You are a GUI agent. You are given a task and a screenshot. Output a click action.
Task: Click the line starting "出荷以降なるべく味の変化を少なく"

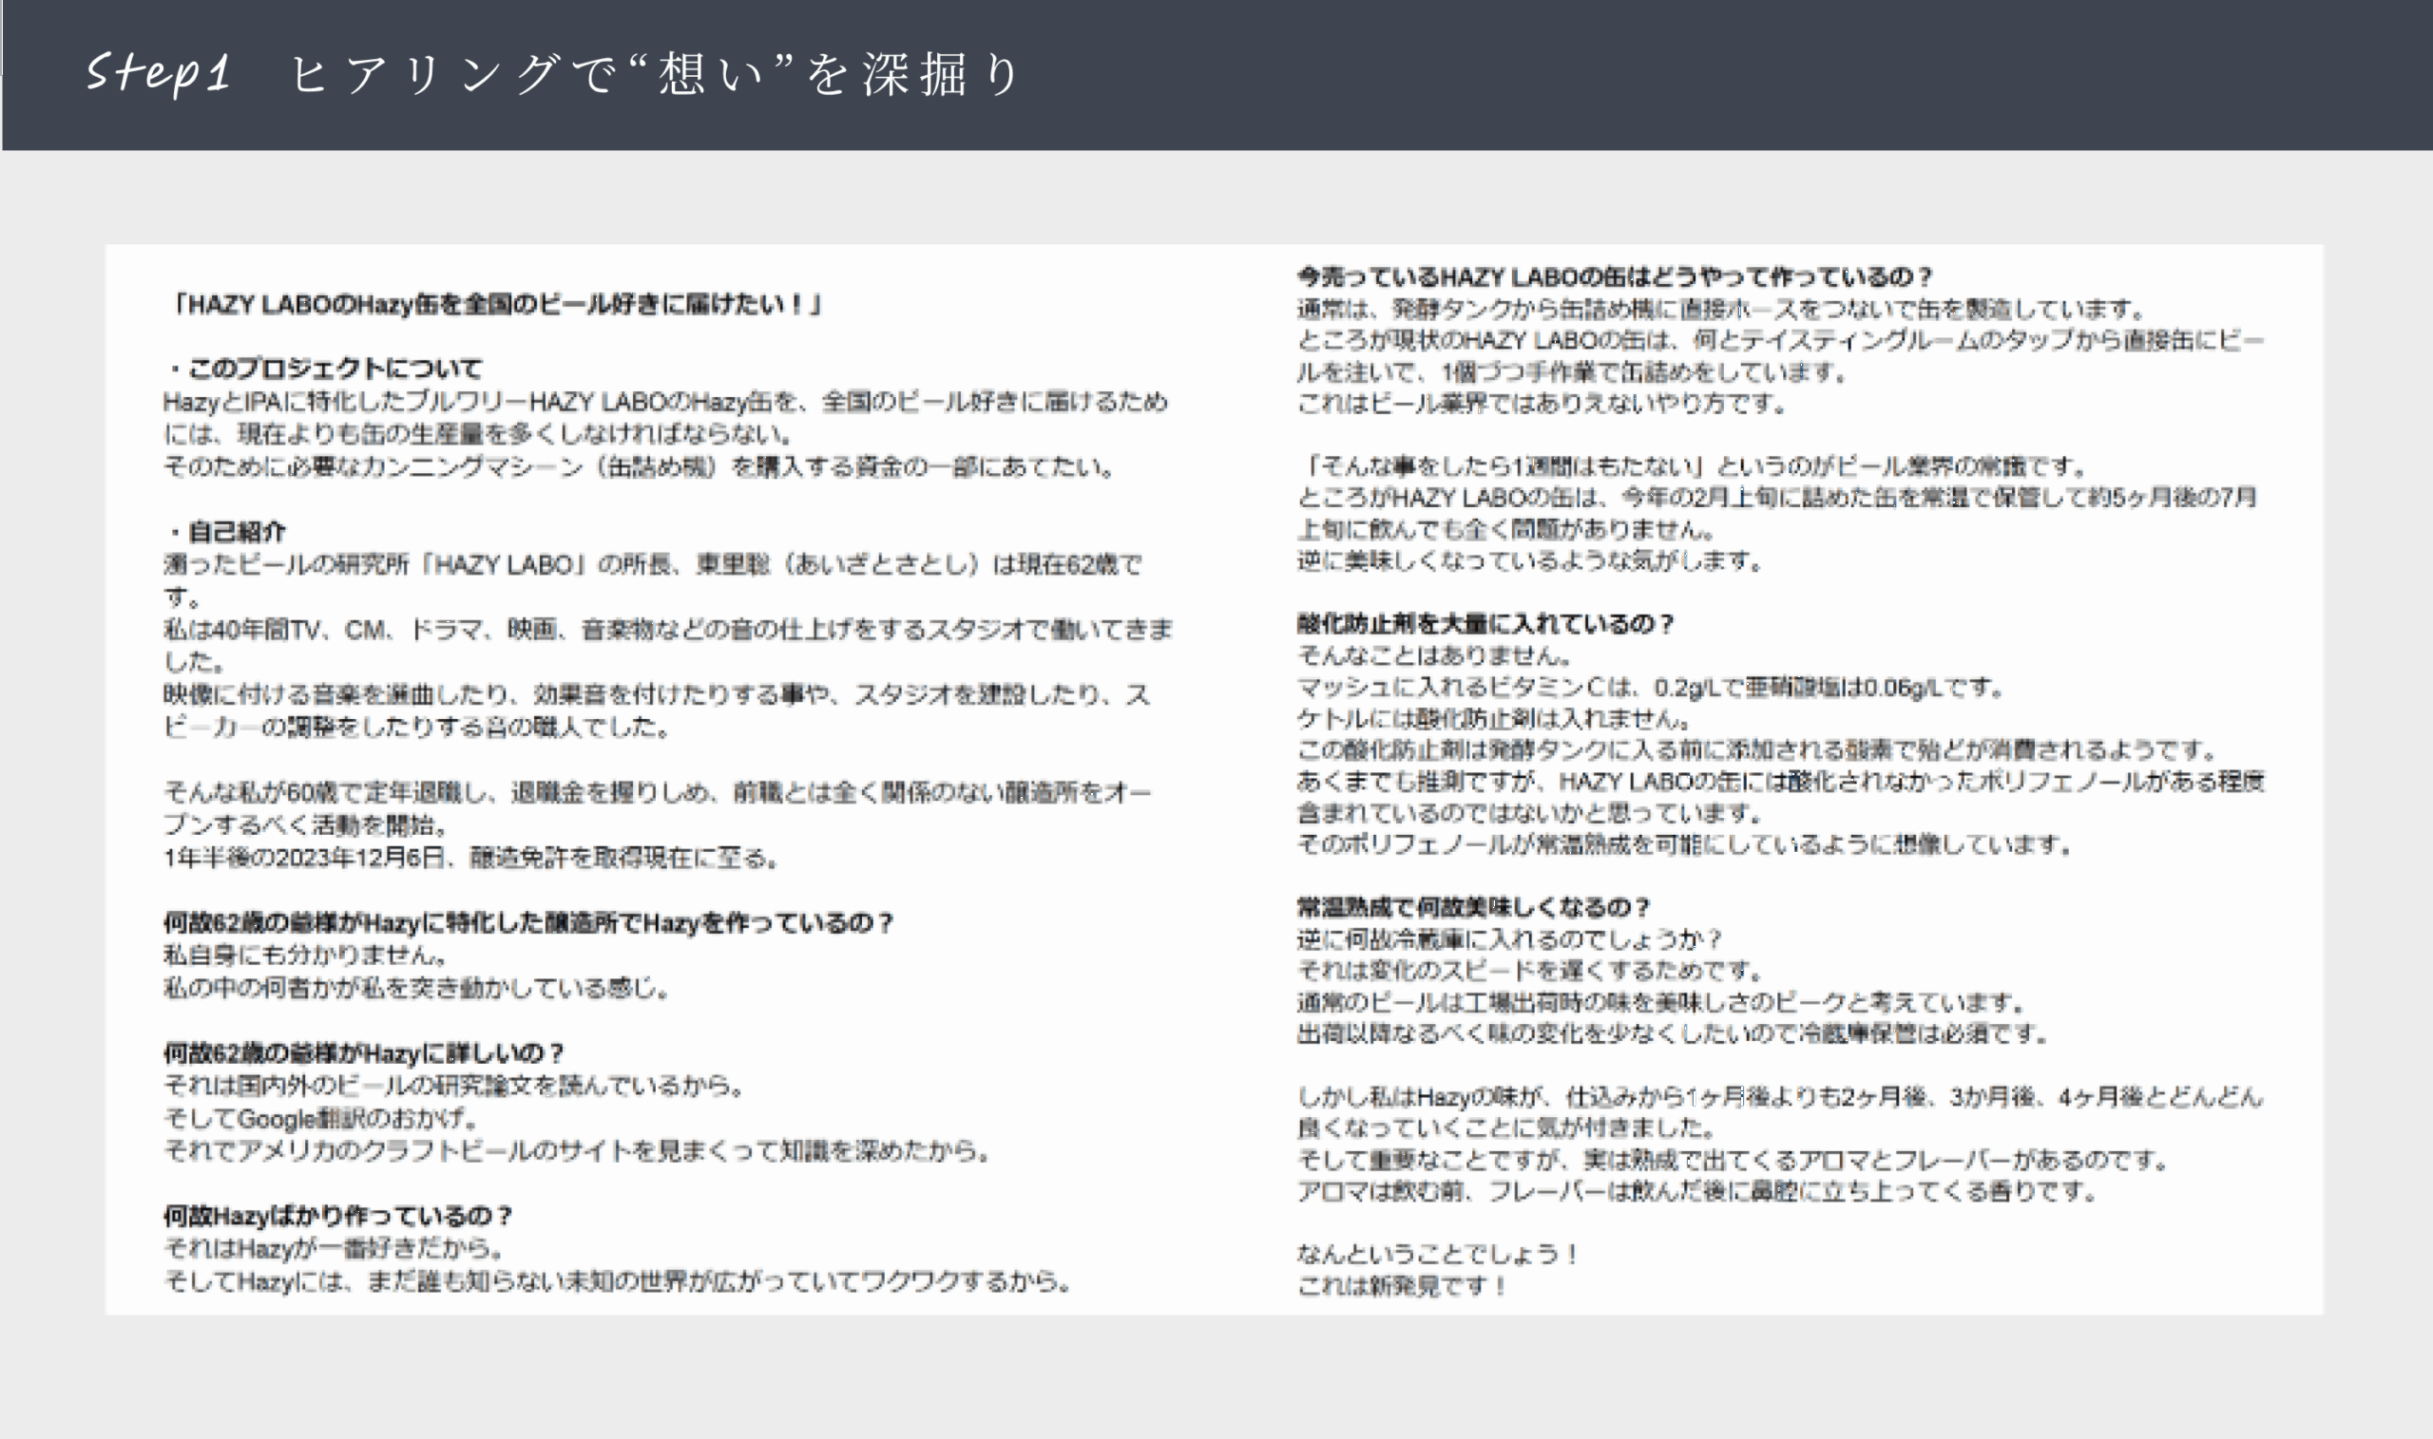coord(1675,1033)
